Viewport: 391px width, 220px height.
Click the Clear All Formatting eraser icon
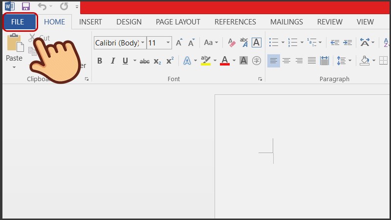point(232,43)
